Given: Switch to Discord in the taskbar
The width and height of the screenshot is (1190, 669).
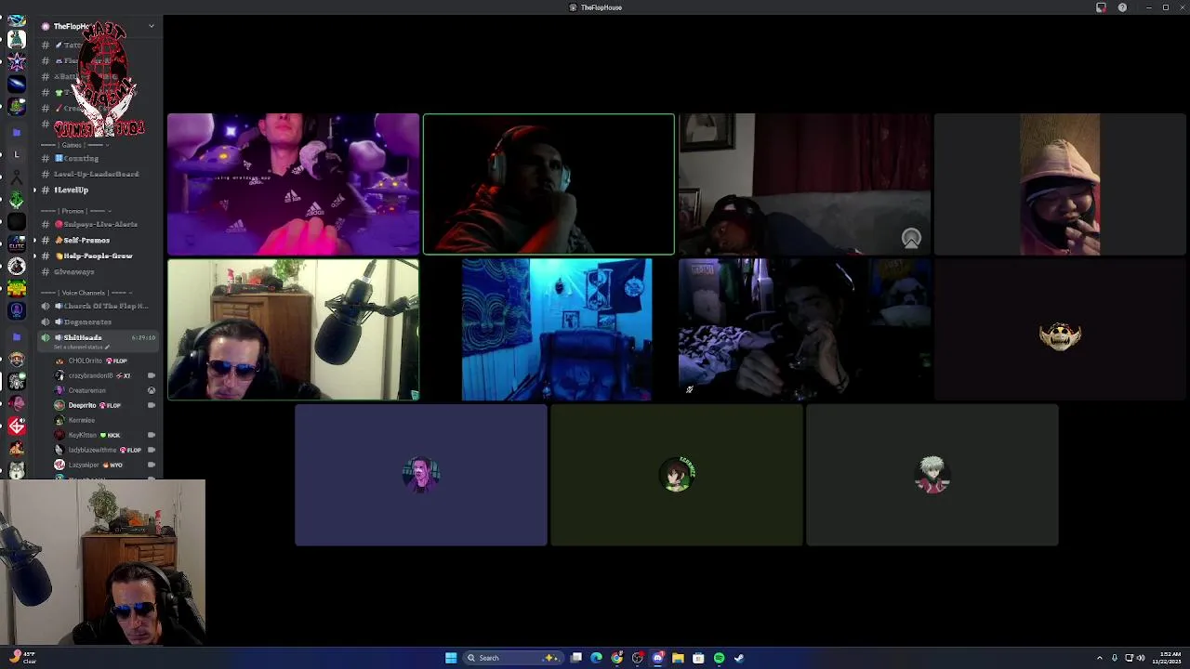Looking at the screenshot, I should [658, 658].
